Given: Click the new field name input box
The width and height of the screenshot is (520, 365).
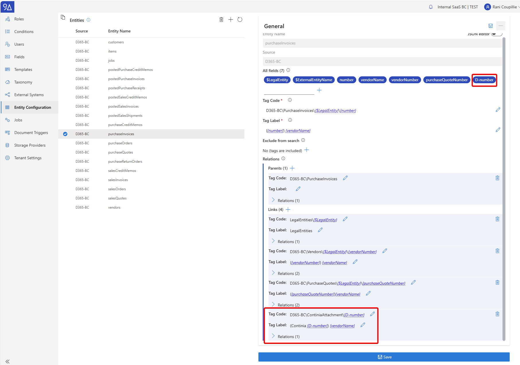Looking at the screenshot, I should (289, 90).
